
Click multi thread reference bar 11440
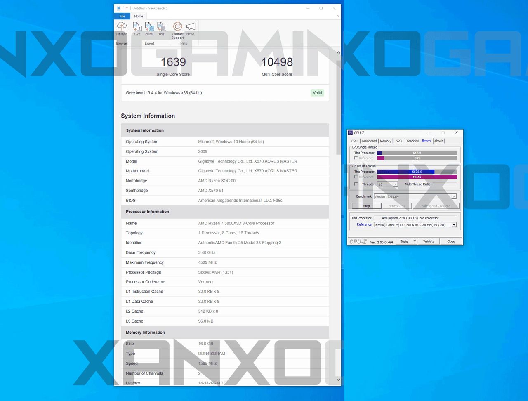click(417, 177)
